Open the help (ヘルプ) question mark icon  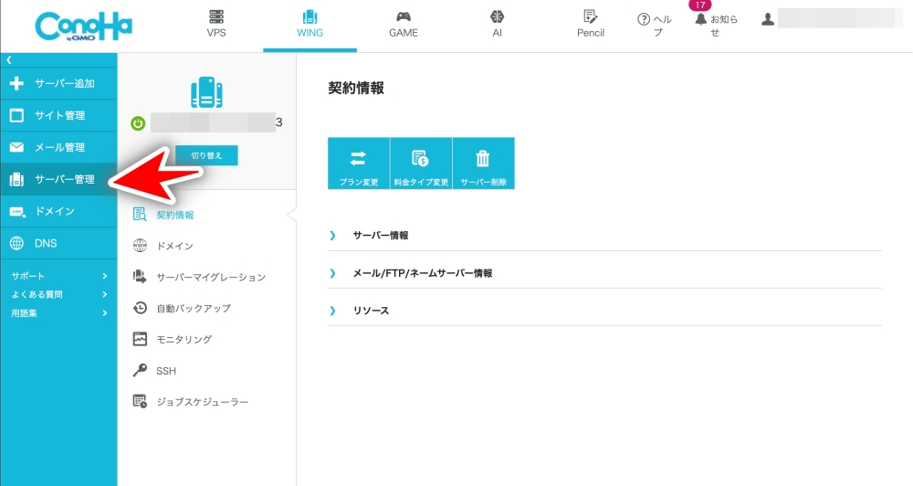644,19
